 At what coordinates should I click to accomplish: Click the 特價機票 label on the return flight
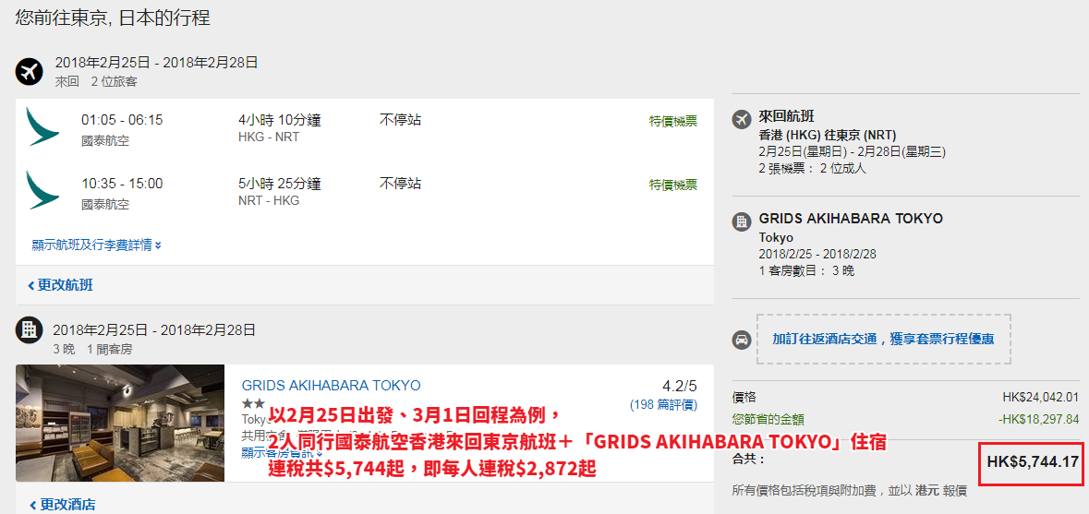point(673,185)
